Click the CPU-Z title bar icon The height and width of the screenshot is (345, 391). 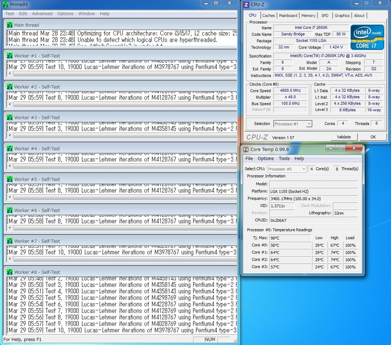(246, 4)
